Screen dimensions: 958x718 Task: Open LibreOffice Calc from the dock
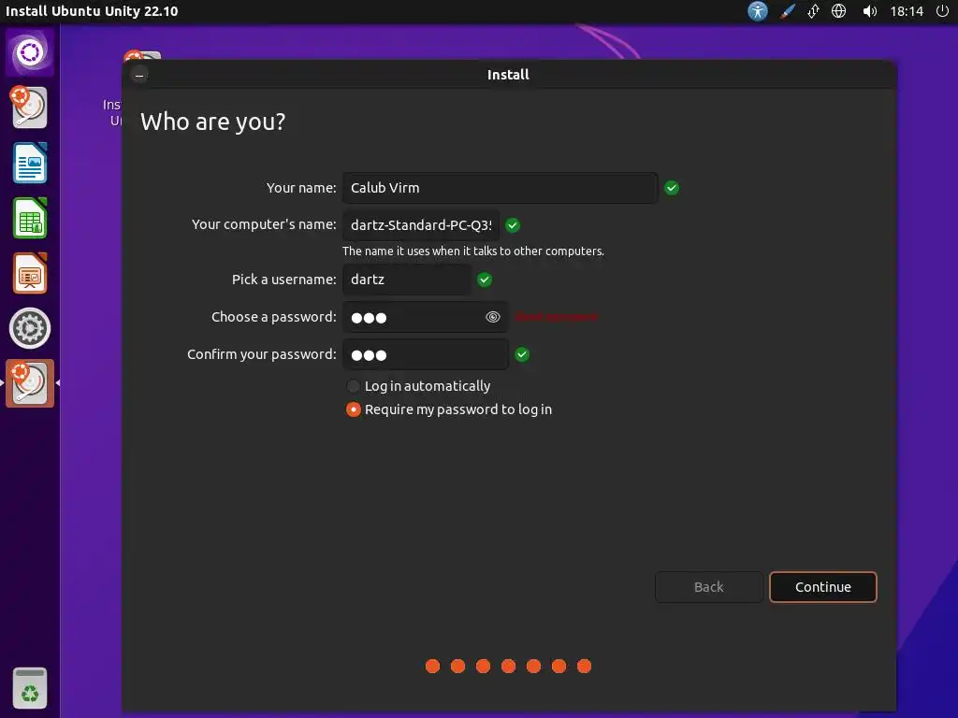[x=29, y=218]
